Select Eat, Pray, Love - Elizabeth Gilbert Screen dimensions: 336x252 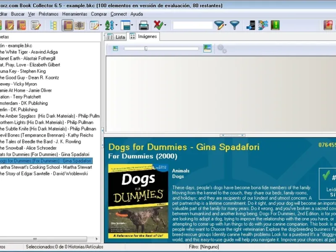[30, 65]
